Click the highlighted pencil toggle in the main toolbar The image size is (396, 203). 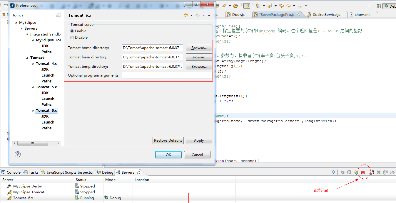coord(247,6)
